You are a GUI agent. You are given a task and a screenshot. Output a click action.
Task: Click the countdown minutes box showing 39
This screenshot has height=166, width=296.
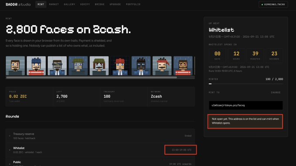click(x=255, y=55)
